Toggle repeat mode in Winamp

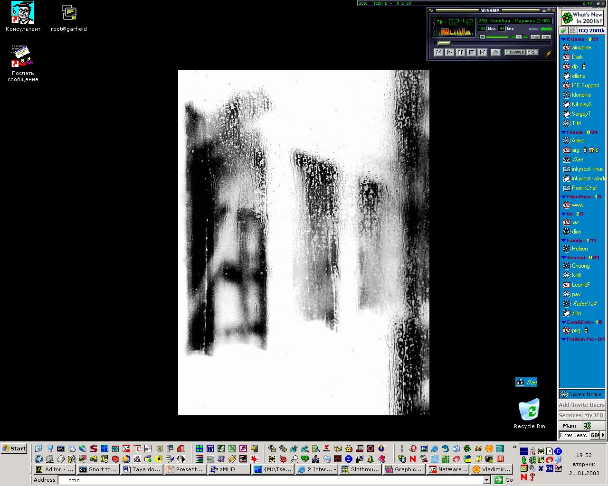click(x=532, y=52)
